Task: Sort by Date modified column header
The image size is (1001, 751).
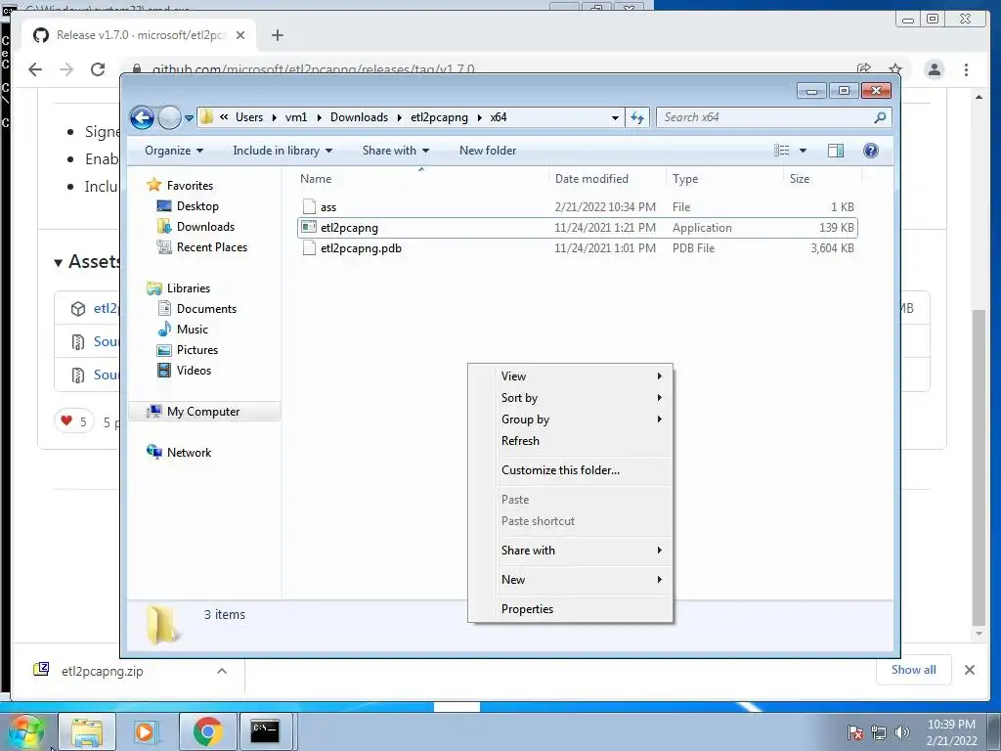Action: 607,179
